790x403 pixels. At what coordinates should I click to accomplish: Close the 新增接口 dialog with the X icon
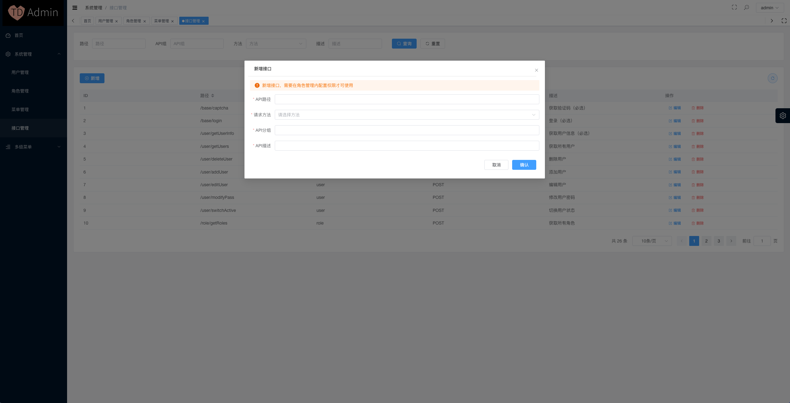536,70
